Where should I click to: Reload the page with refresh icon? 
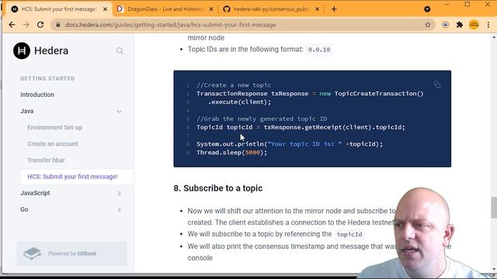[x=40, y=25]
